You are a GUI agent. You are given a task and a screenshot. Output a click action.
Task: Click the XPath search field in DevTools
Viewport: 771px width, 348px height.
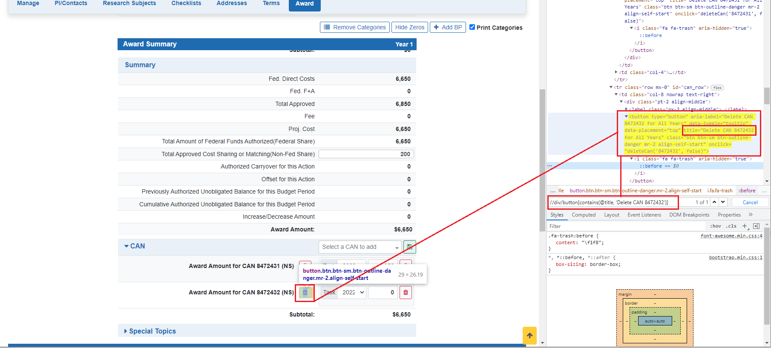613,203
